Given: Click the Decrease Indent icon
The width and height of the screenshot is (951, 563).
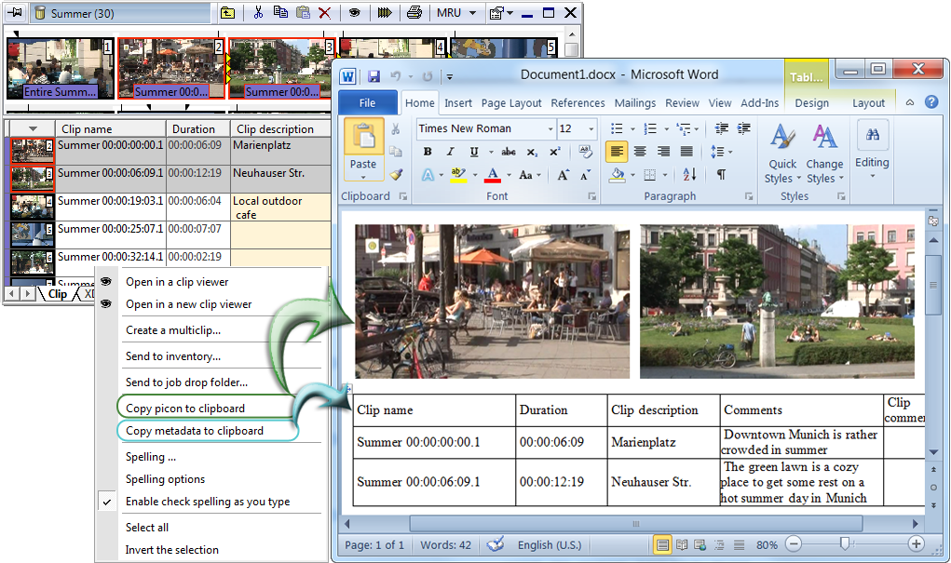Looking at the screenshot, I should pyautogui.click(x=722, y=128).
